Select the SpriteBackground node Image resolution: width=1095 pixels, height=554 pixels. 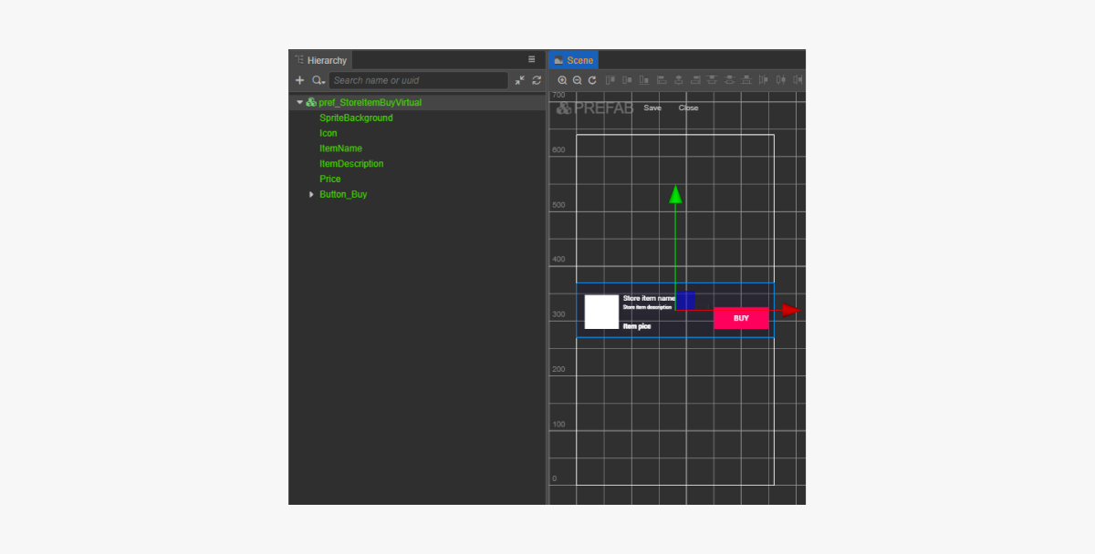(x=356, y=118)
